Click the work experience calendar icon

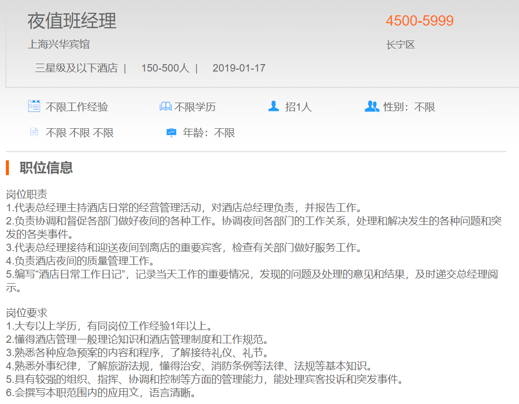(x=34, y=107)
